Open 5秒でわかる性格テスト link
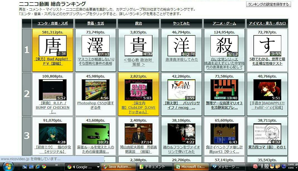The image size is (298, 171). 267,61
